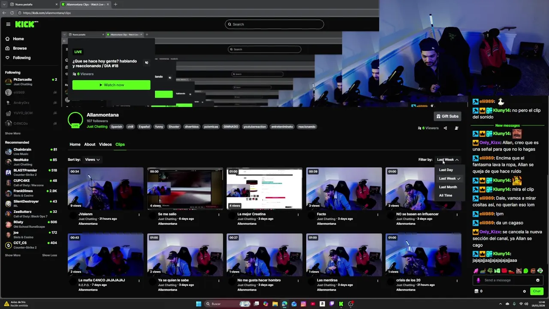Open options for La mafia C4NCO clip

click(139, 281)
